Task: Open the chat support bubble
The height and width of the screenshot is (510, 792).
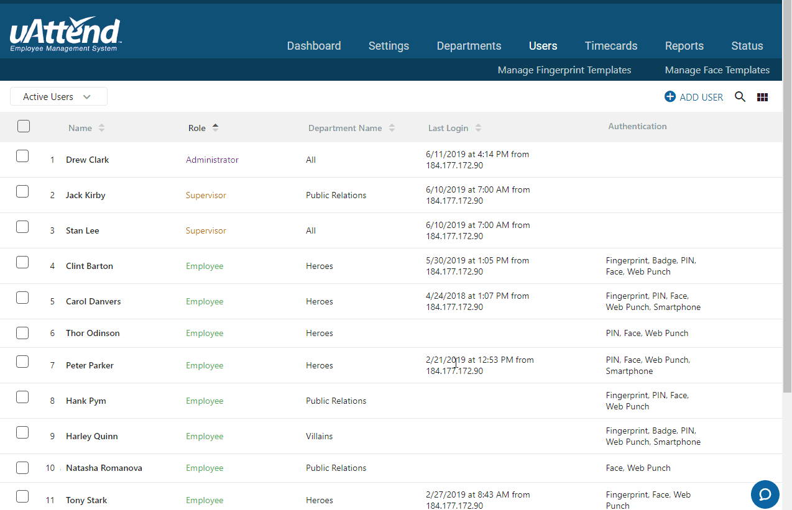Action: (765, 494)
